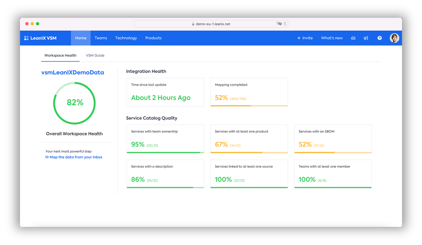Click Your next most powerful step text
This screenshot has width=422, height=245.
(68, 151)
